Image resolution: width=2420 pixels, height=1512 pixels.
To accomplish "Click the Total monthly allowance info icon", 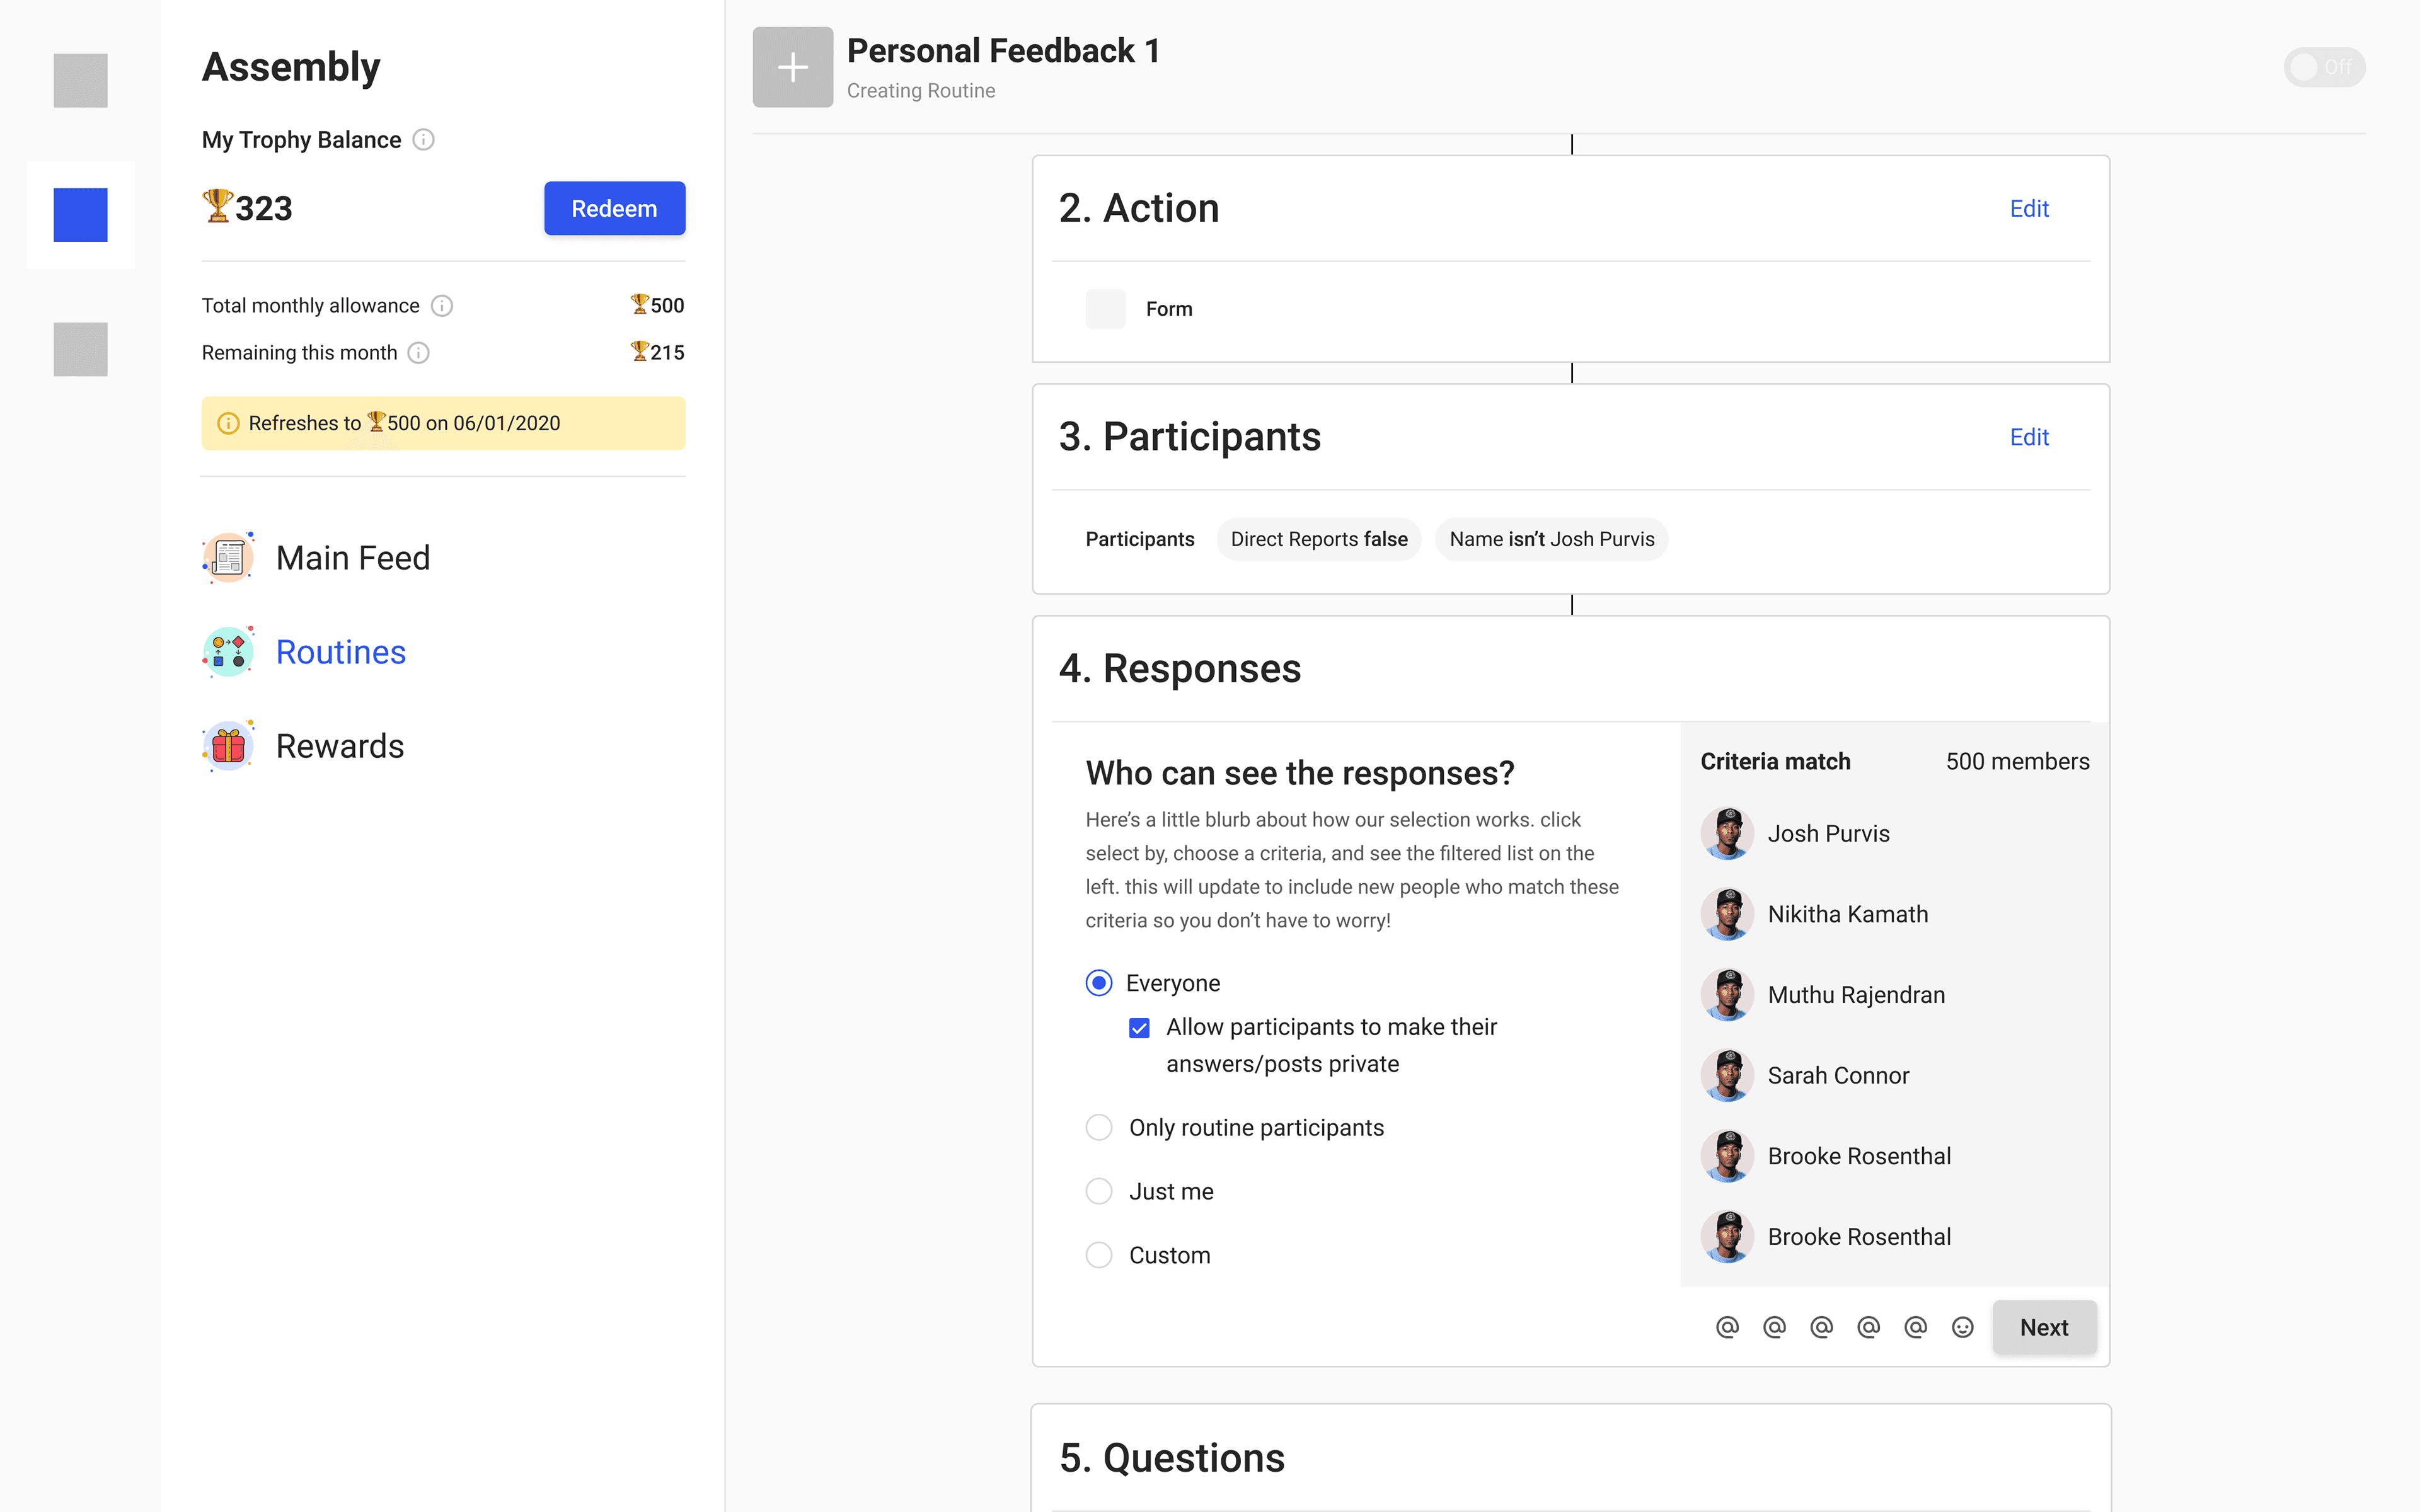I will coord(442,306).
